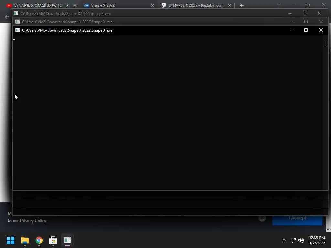Close the middle Snape X.exe console window
This screenshot has width=331, height=248.
point(321,22)
